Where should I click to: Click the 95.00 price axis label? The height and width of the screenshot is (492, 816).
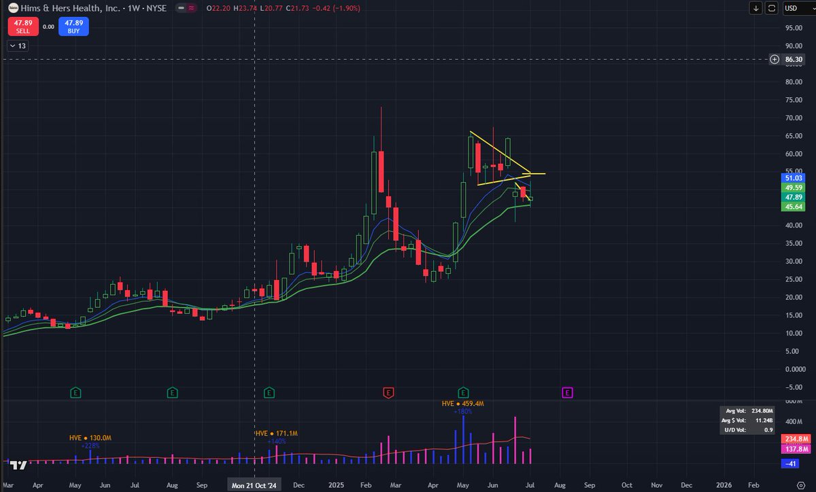point(794,28)
